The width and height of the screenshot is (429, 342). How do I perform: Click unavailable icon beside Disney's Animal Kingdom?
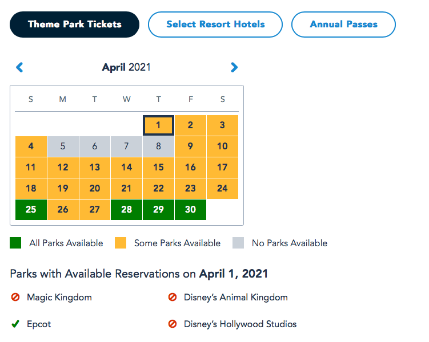click(172, 298)
